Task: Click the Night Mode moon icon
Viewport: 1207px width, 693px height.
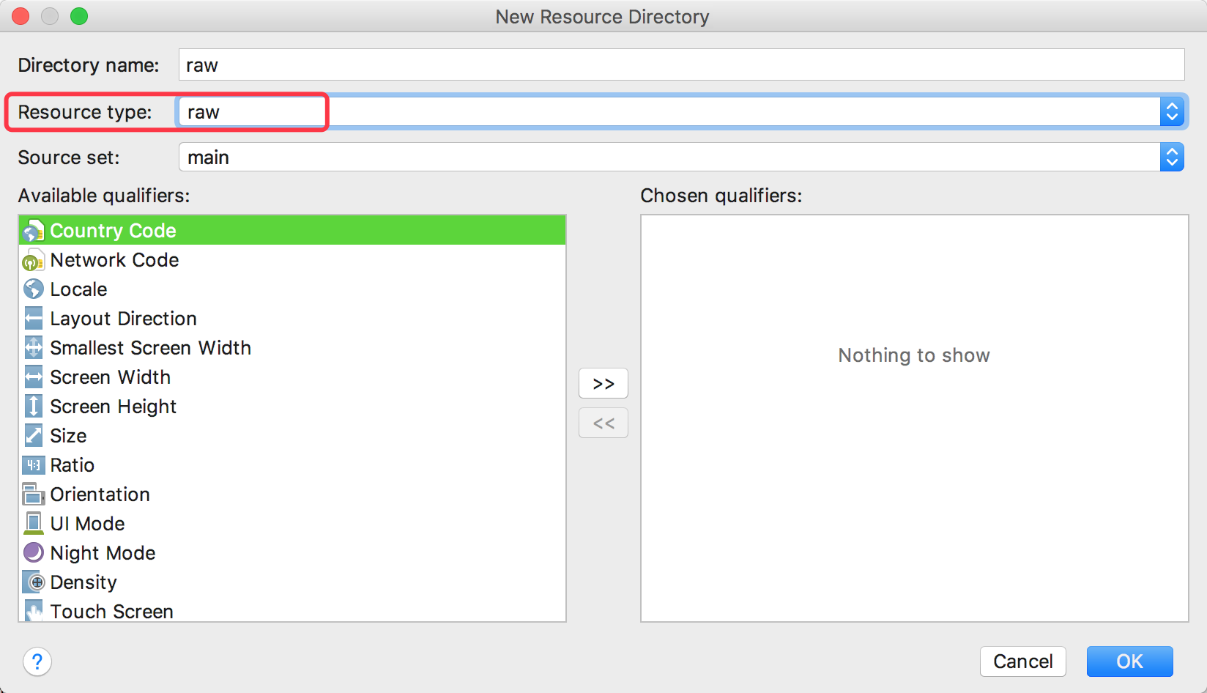Action: (33, 552)
